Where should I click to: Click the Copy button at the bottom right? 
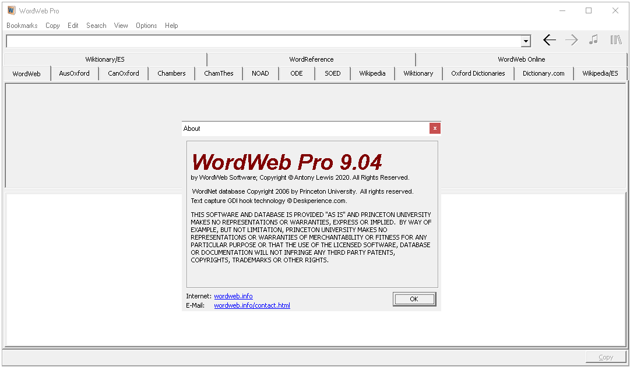606,357
